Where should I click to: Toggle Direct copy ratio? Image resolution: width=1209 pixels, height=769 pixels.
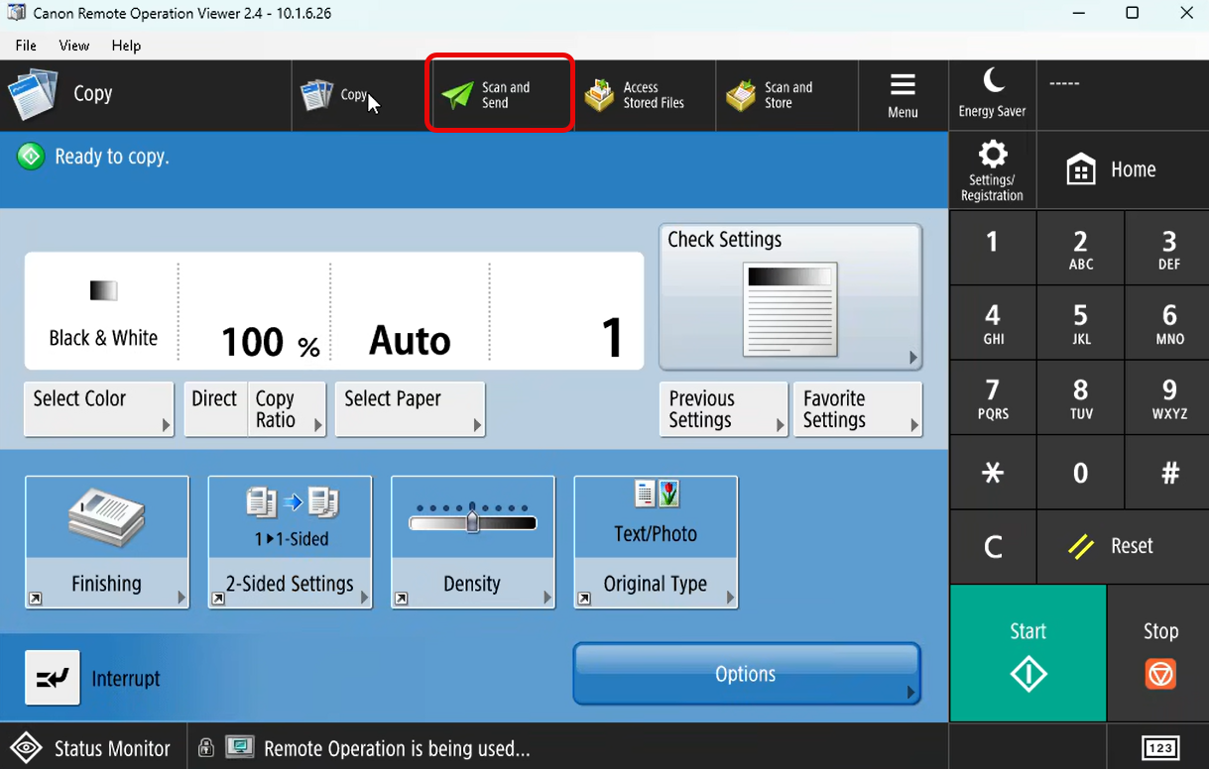[x=214, y=408]
